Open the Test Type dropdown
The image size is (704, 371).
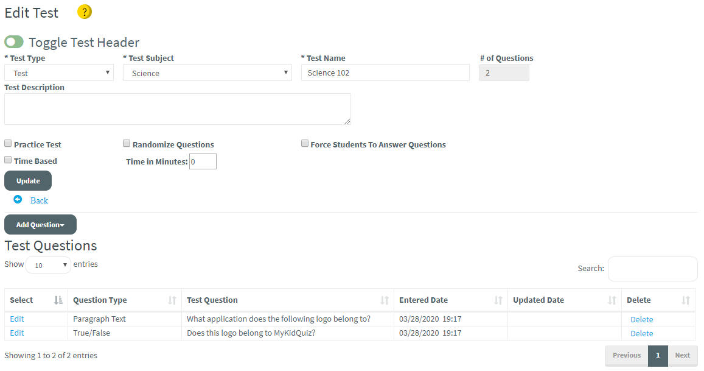coord(59,72)
